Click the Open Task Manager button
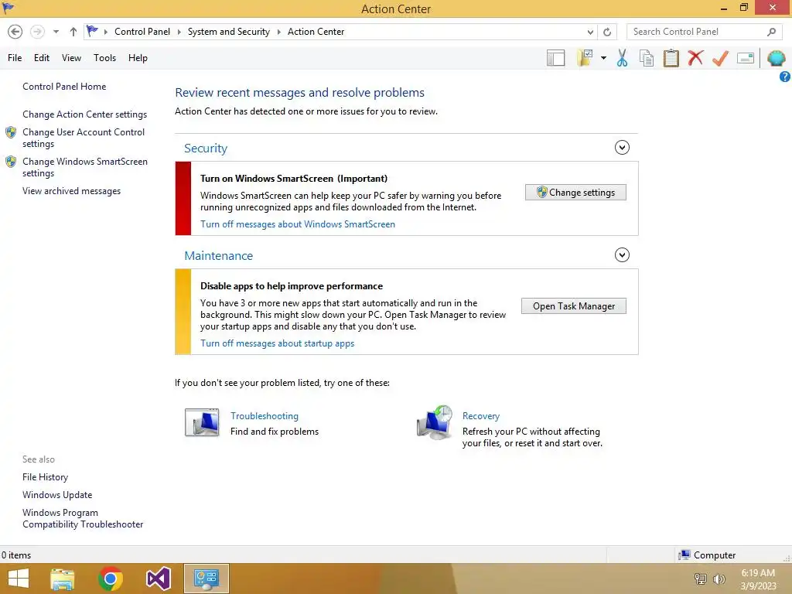 [573, 306]
